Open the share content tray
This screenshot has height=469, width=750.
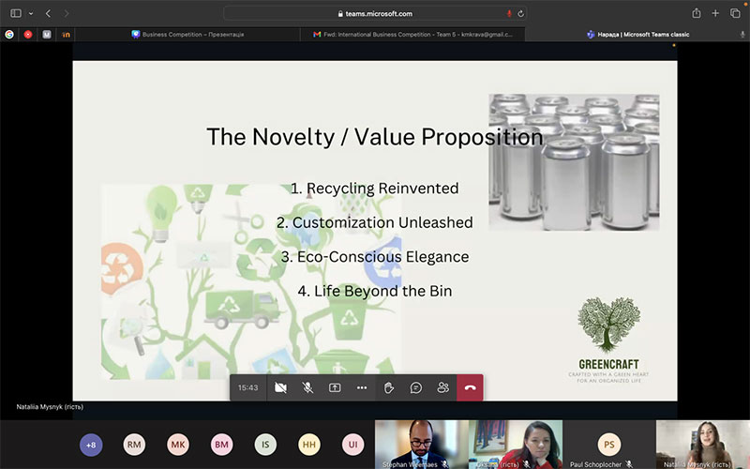coord(335,387)
